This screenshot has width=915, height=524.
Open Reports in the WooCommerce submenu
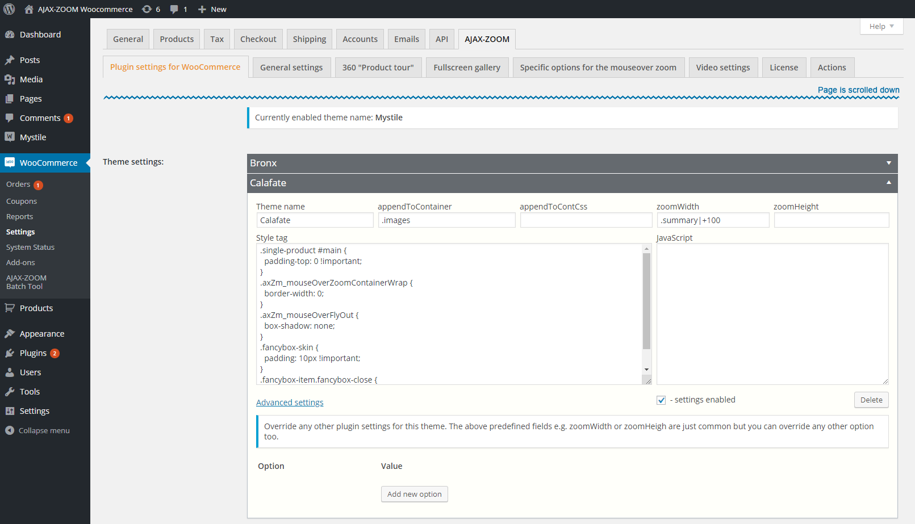coord(20,217)
